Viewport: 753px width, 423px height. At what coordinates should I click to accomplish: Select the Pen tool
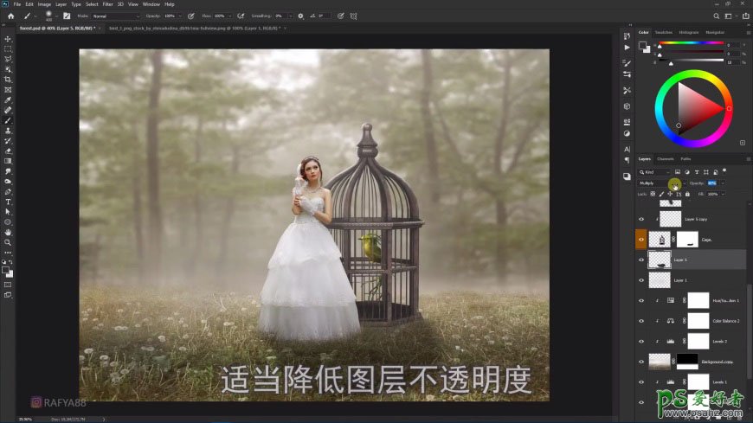coord(8,192)
